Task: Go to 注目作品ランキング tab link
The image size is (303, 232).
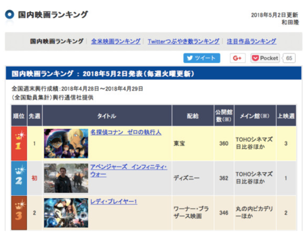Action: coord(251,41)
